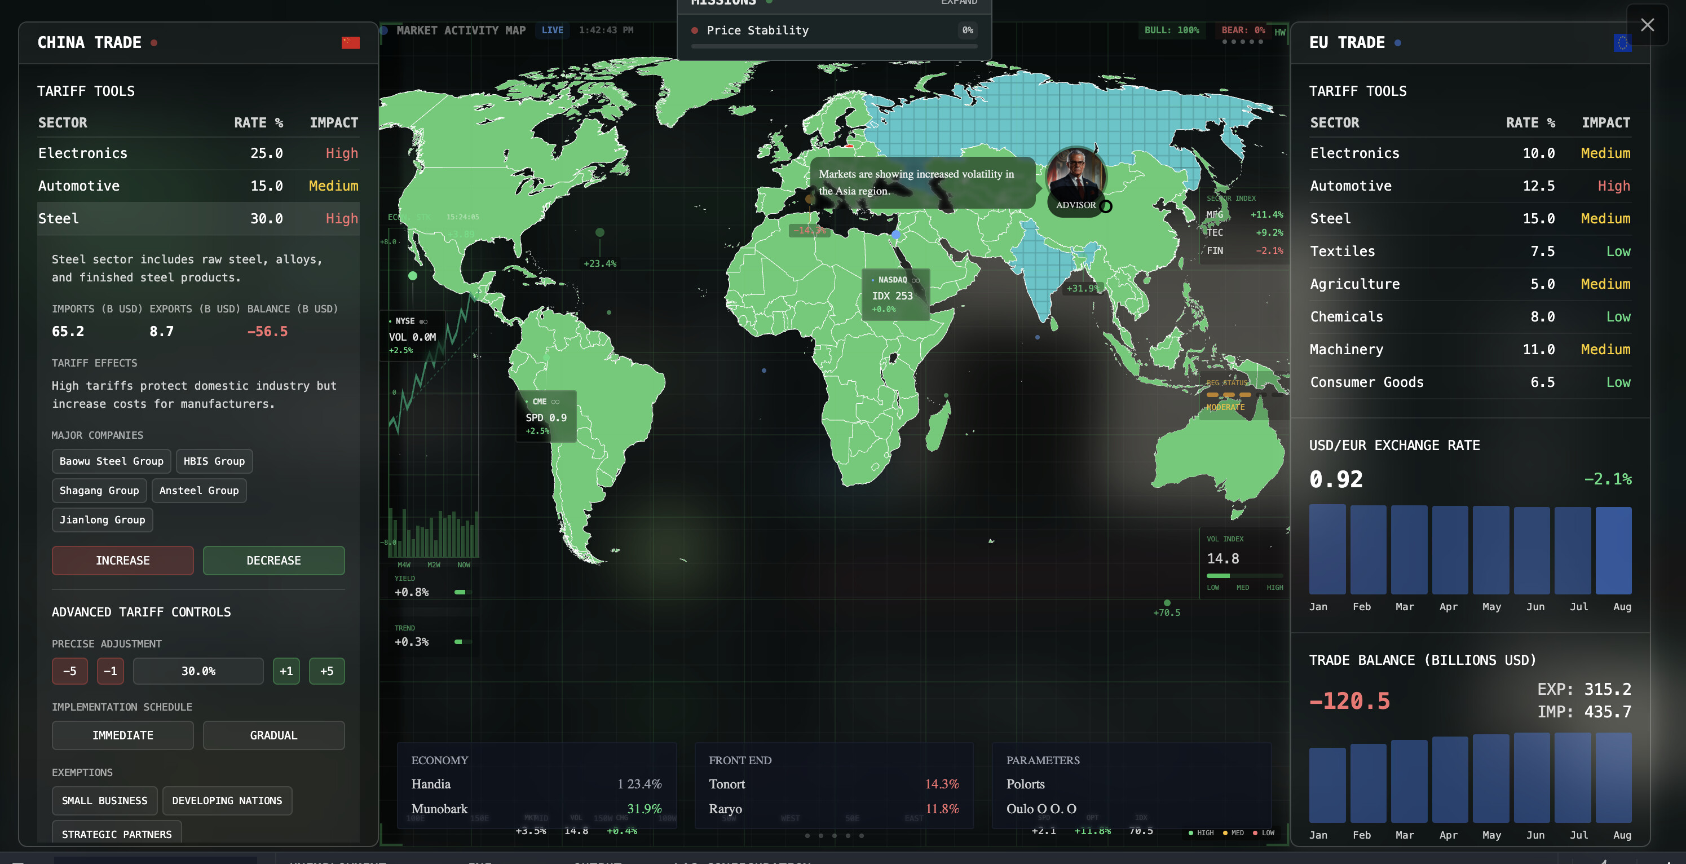Screen dimensions: 1686x864
Task: Select the Electronics sector row to expand details
Action: point(198,152)
